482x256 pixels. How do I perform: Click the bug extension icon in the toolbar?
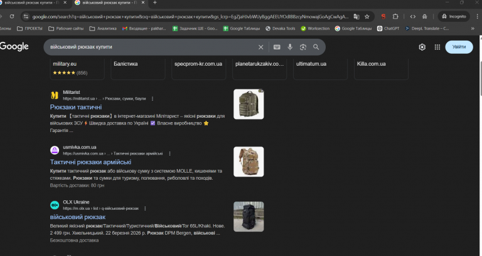(x=424, y=16)
